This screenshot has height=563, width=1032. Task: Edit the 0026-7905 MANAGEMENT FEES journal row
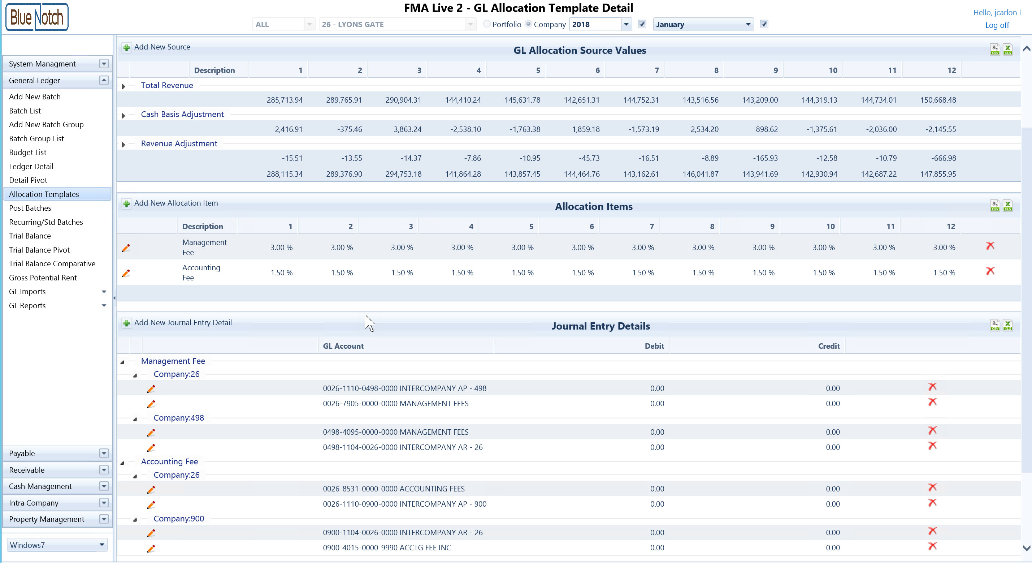151,404
